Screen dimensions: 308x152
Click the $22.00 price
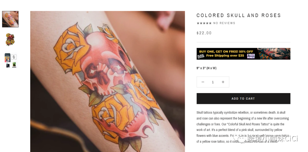[204, 33]
